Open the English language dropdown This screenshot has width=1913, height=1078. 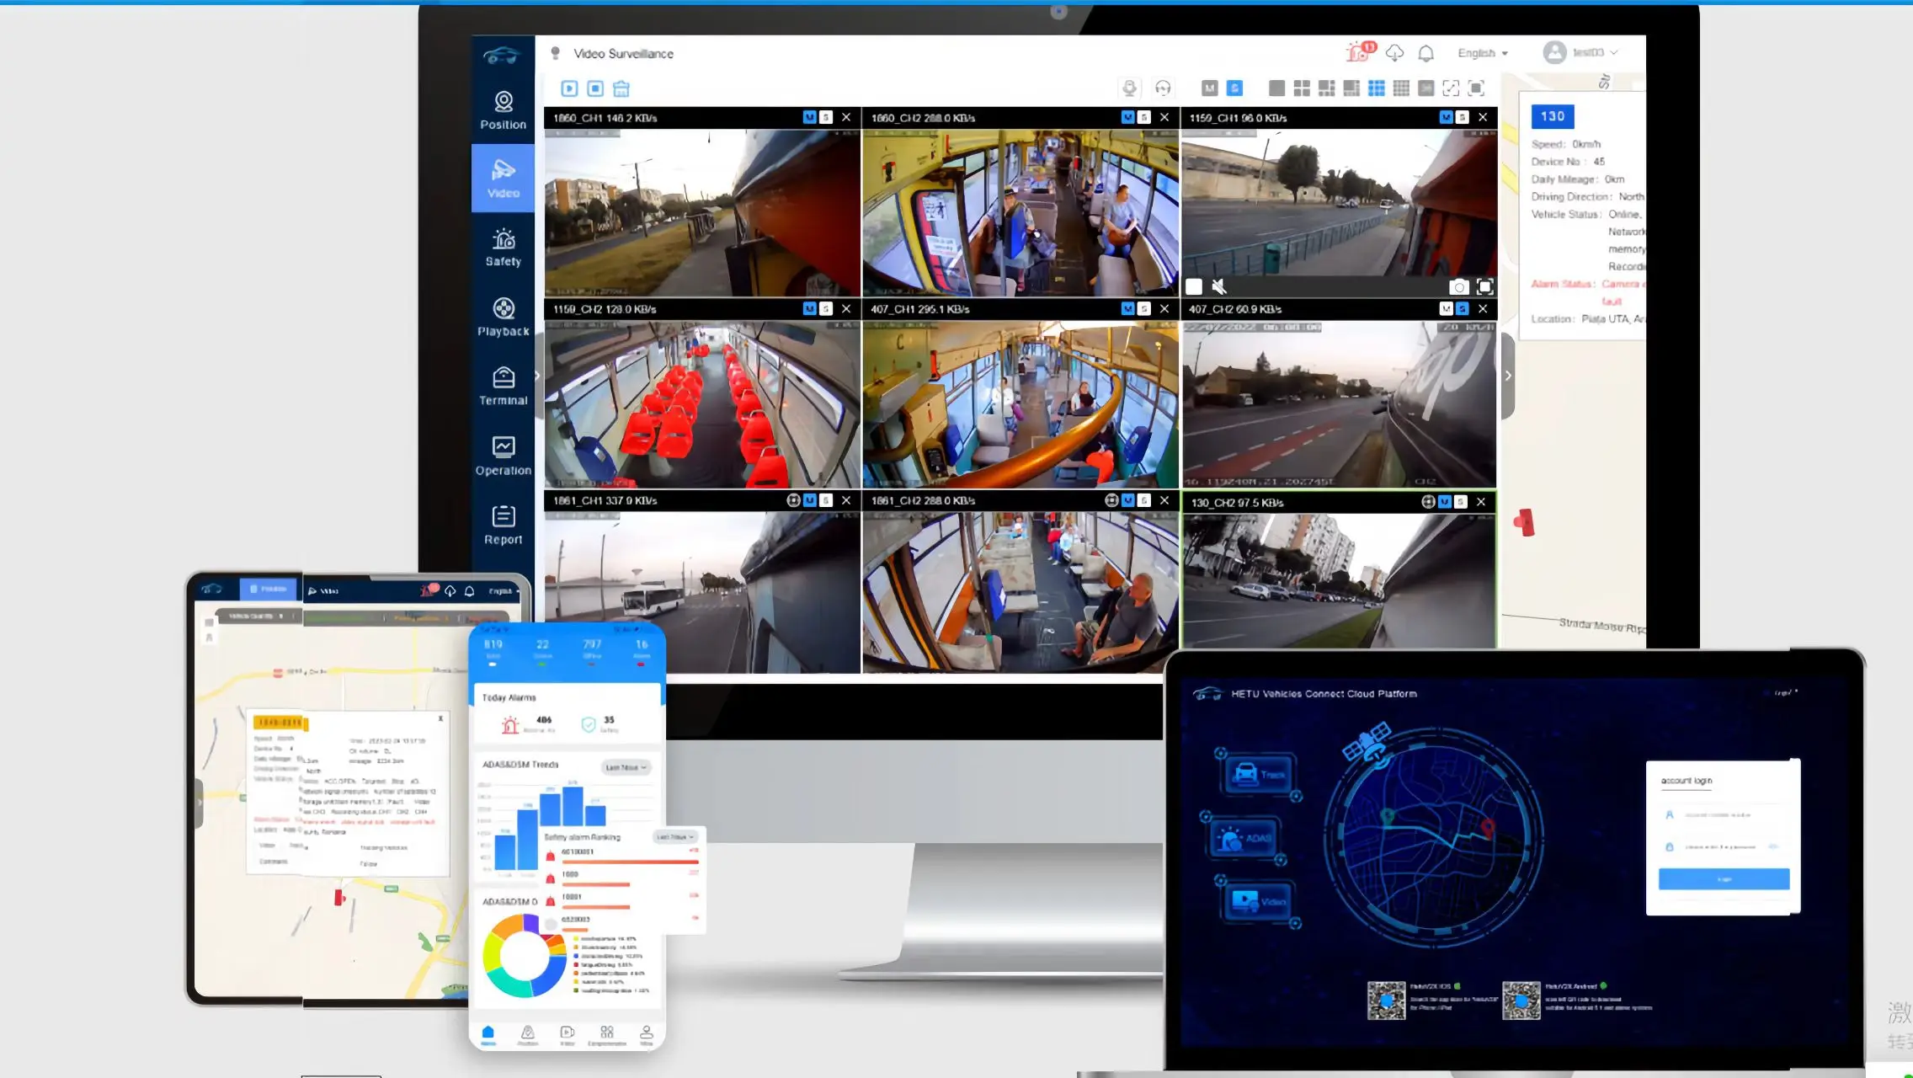[1482, 53]
